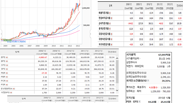Click the 항목 header in growth-rate table
The height and width of the screenshot is (103, 183).
coord(111,6)
